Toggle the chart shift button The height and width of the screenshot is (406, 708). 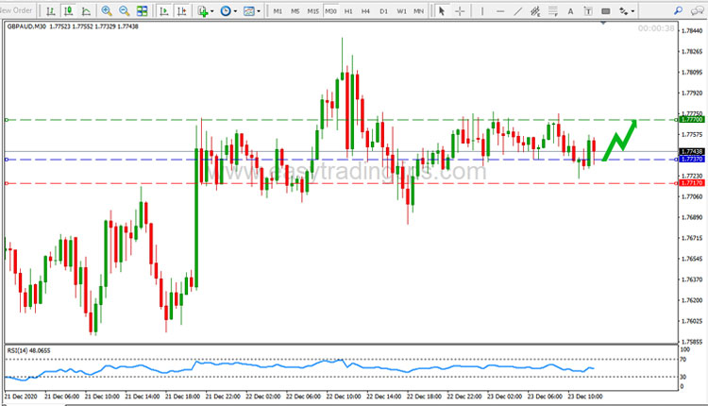pos(181,10)
